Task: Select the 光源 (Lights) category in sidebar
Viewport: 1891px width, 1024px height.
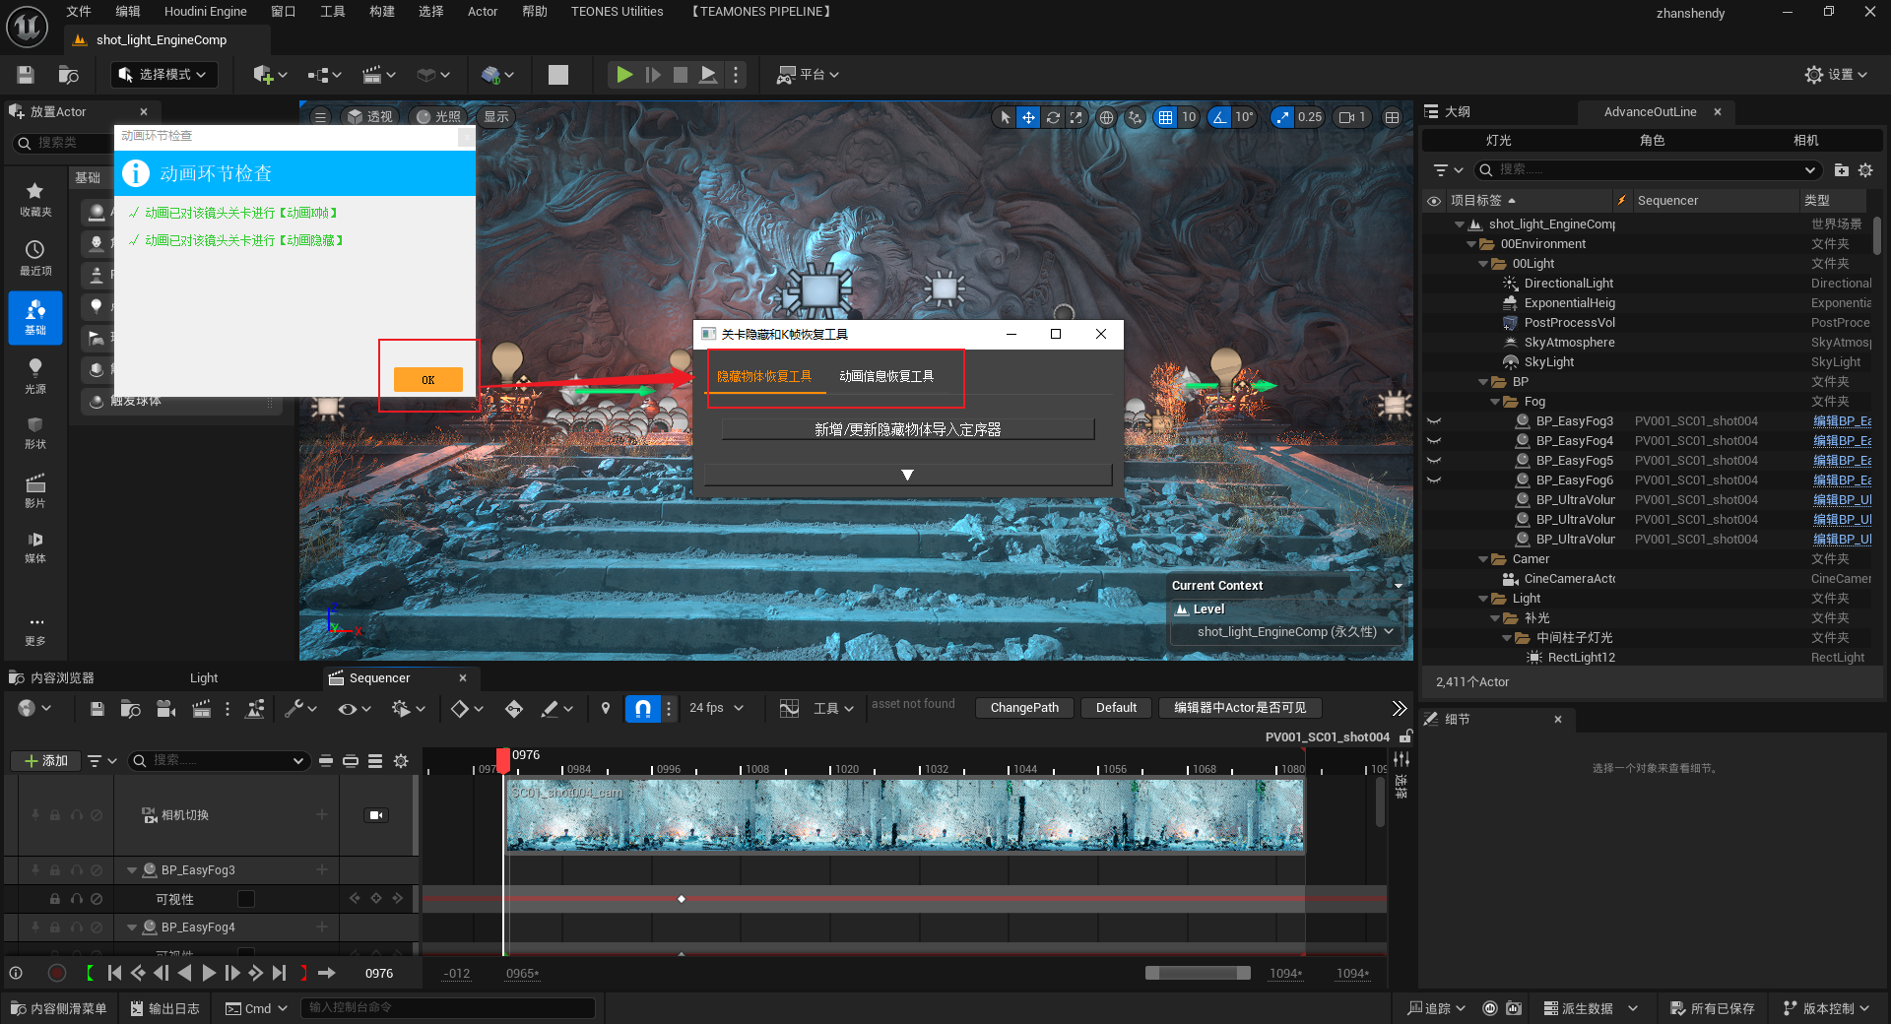Action: [35, 374]
